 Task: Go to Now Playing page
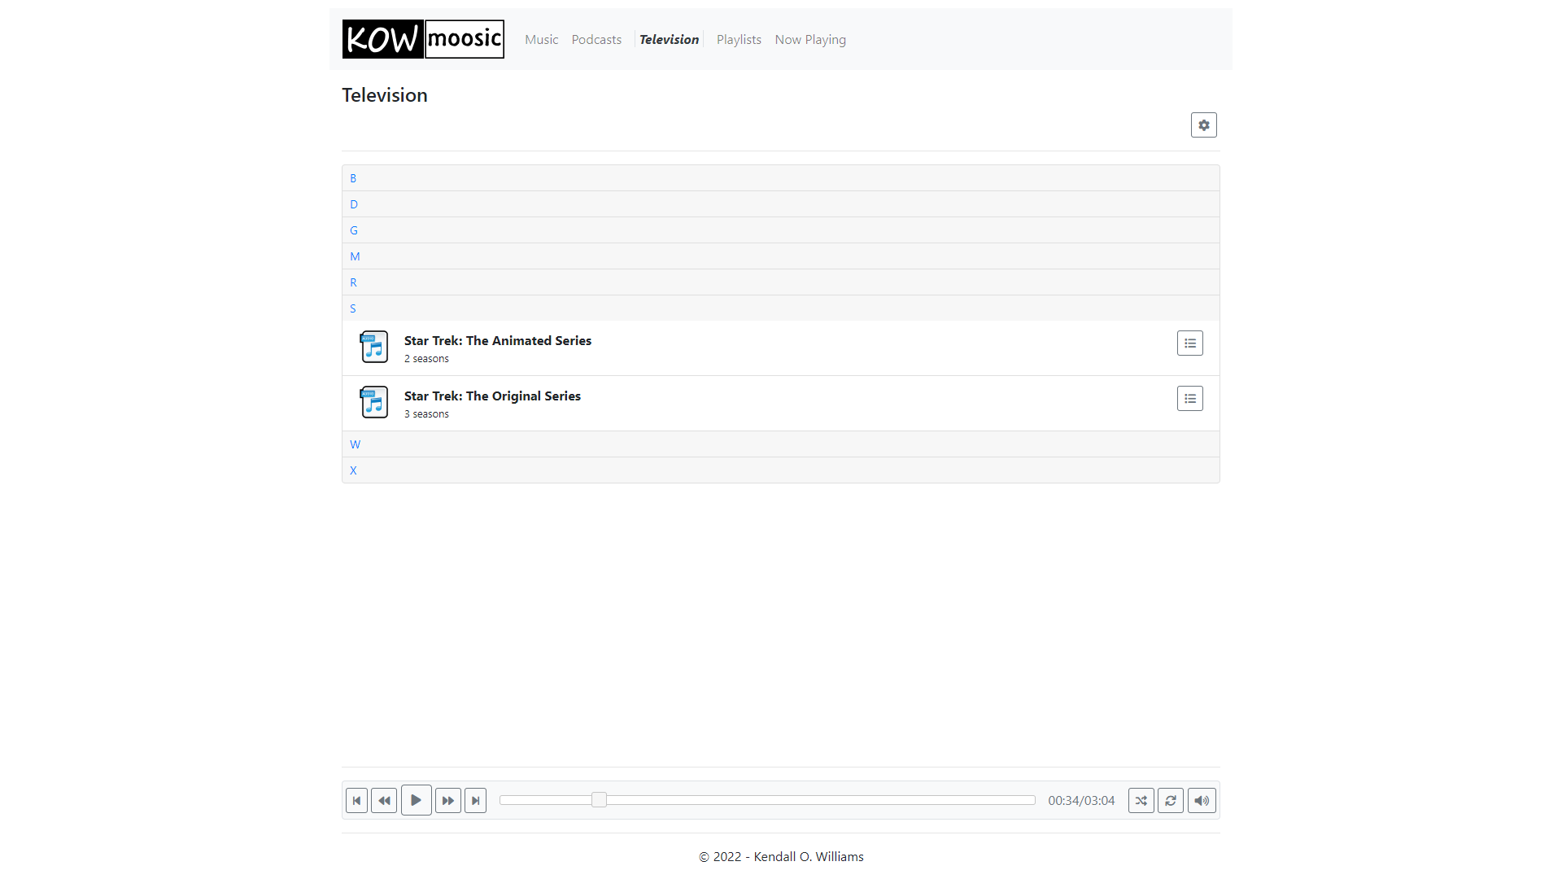point(809,40)
